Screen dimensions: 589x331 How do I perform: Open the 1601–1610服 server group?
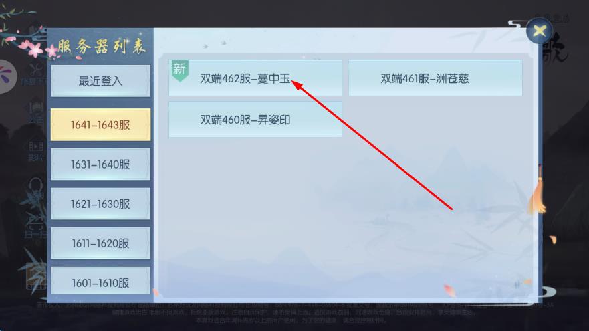(101, 281)
